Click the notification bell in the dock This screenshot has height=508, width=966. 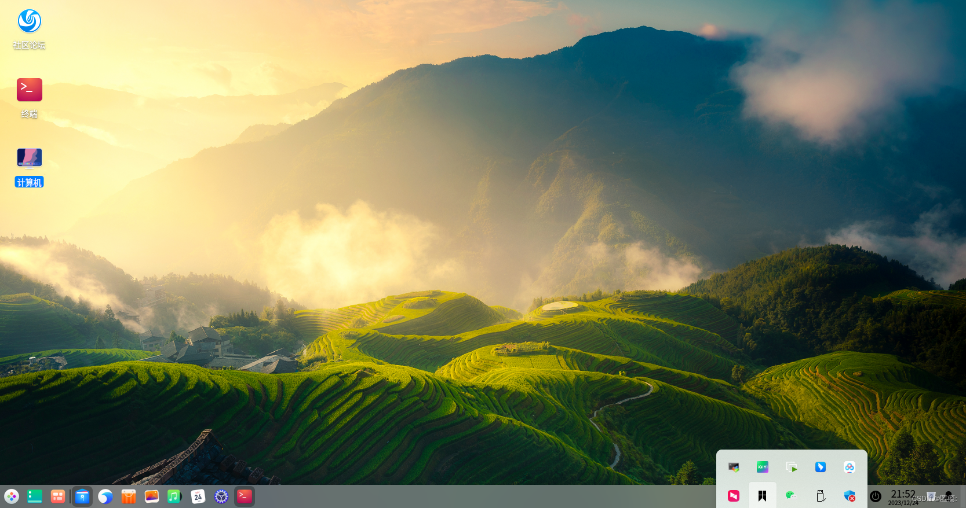(949, 496)
